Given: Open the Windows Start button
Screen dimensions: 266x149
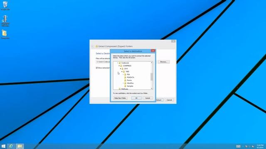Looking at the screenshot, I should click(x=3, y=146).
